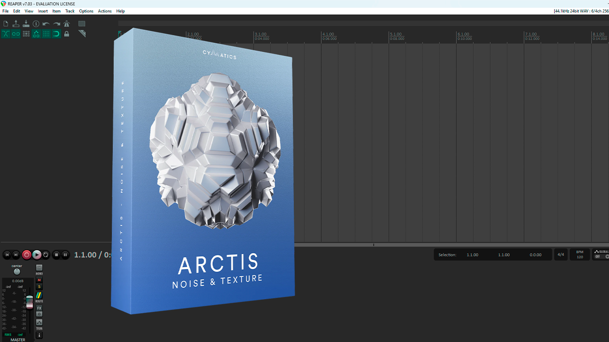Viewport: 609px width, 342px height.
Task: Click the Redo arrow icon
Action: pyautogui.click(x=57, y=24)
